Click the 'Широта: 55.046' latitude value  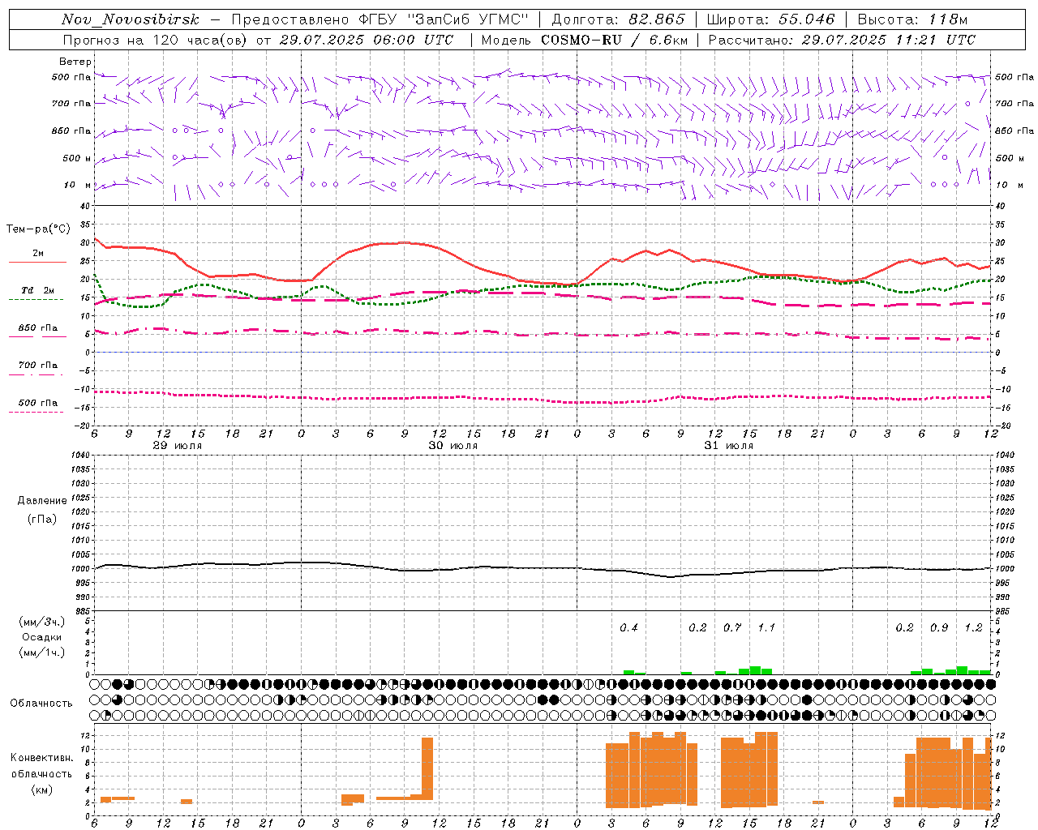click(x=770, y=19)
